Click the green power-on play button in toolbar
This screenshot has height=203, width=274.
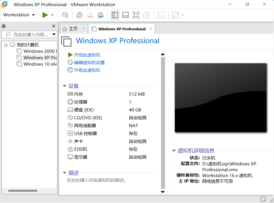[x=45, y=15]
